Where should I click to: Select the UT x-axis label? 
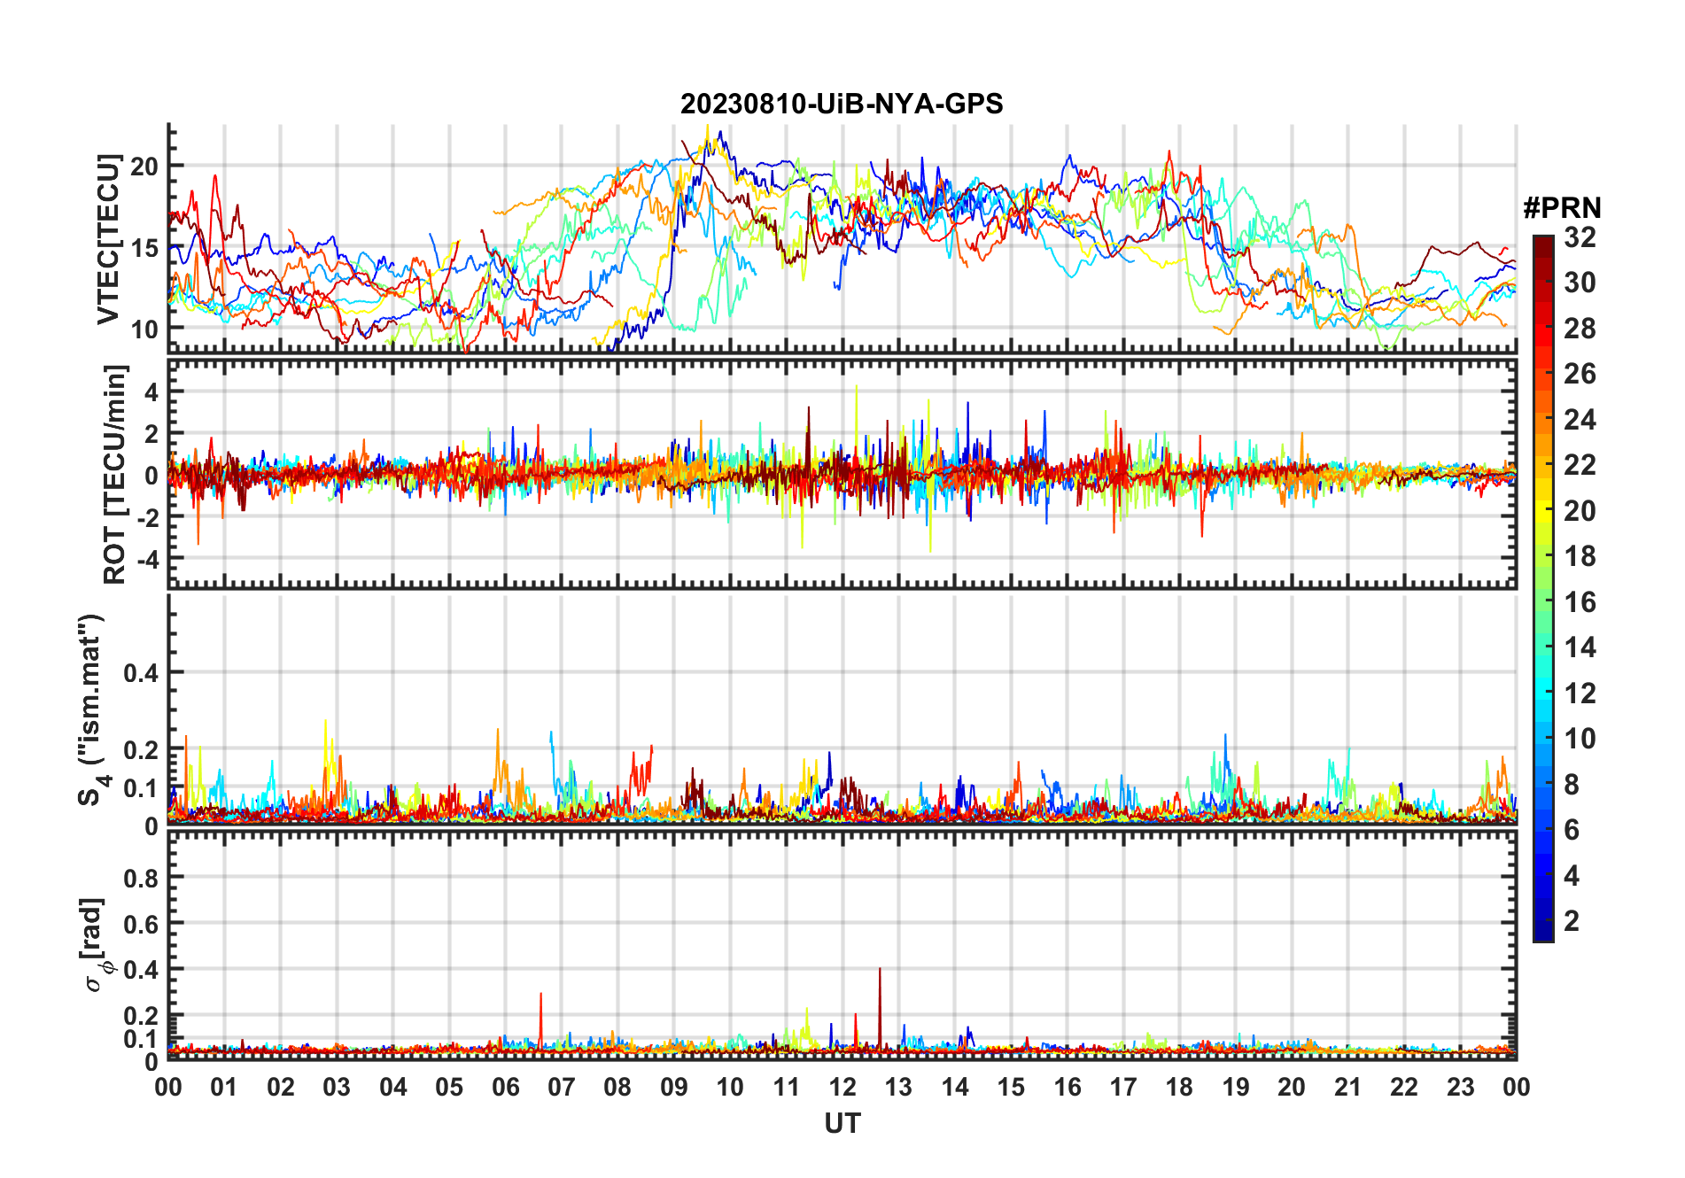coord(842,1123)
